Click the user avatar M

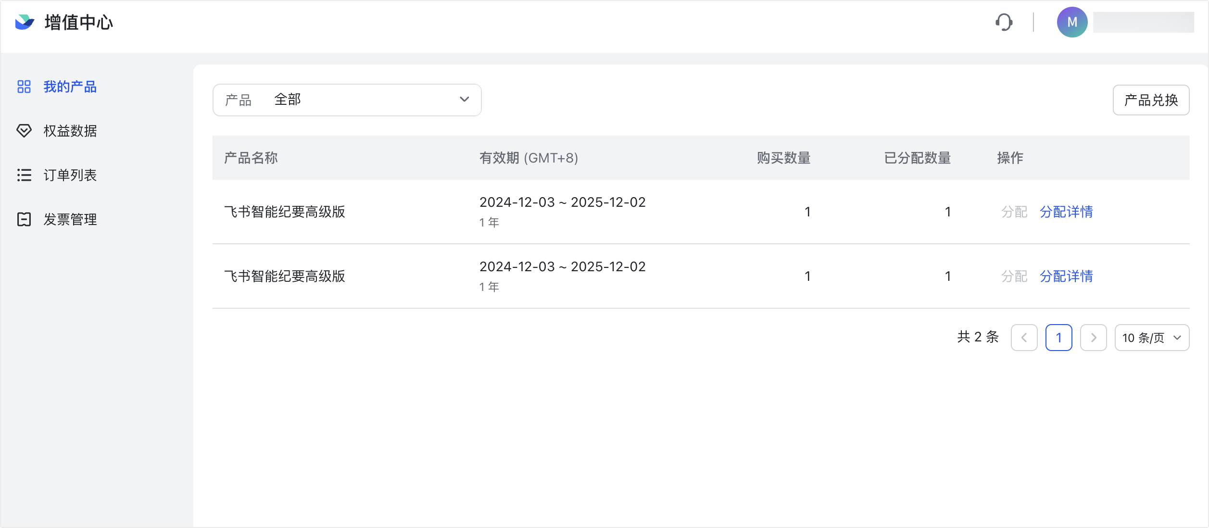click(x=1072, y=22)
